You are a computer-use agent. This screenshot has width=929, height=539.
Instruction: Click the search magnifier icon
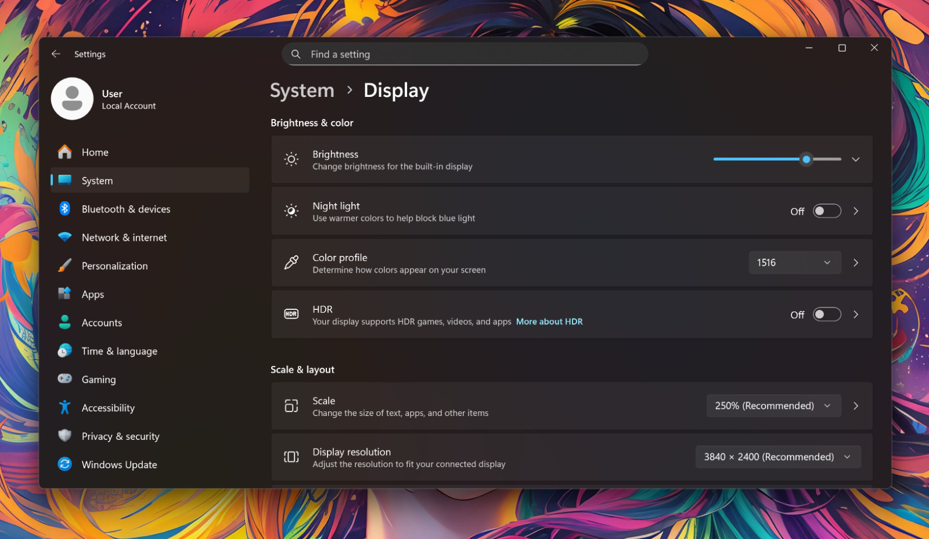pyautogui.click(x=296, y=54)
